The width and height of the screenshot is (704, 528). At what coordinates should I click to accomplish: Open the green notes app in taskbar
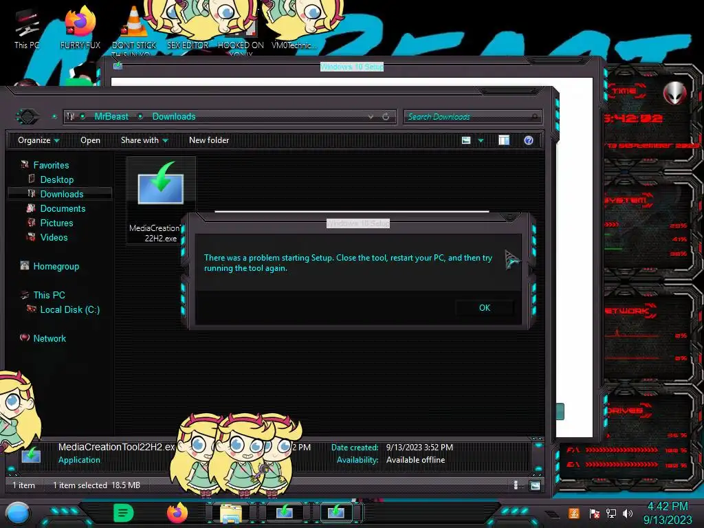coord(124,513)
